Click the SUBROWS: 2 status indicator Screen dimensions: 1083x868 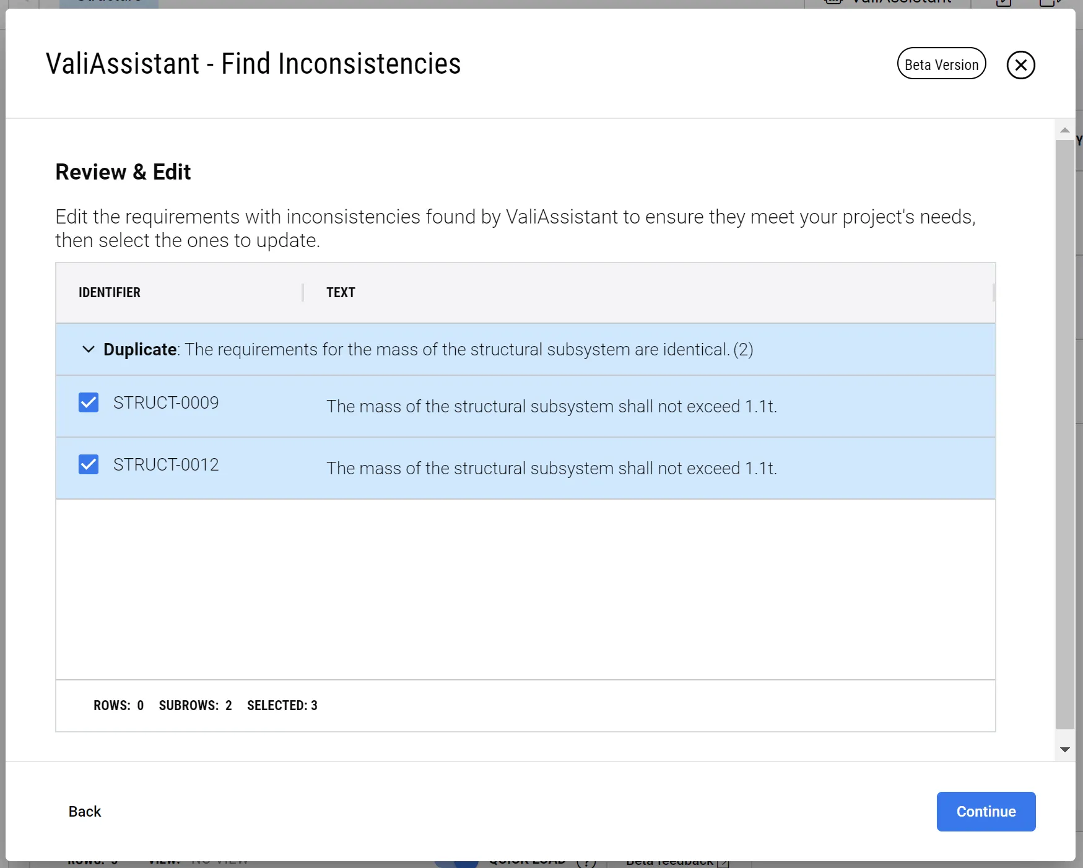point(195,706)
